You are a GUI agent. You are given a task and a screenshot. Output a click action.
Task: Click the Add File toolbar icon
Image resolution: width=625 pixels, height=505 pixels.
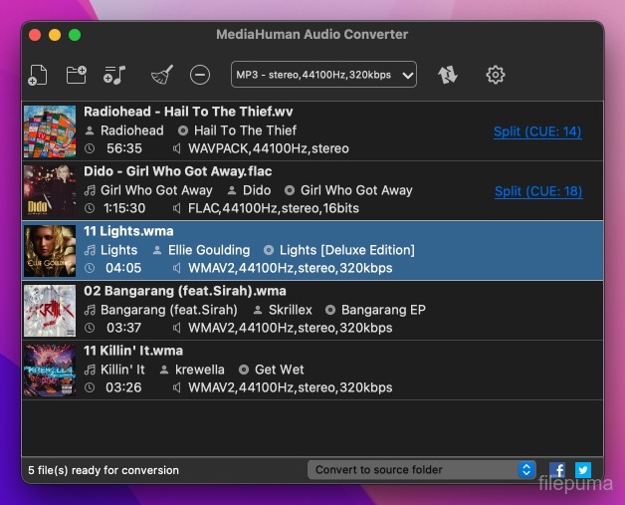click(38, 75)
